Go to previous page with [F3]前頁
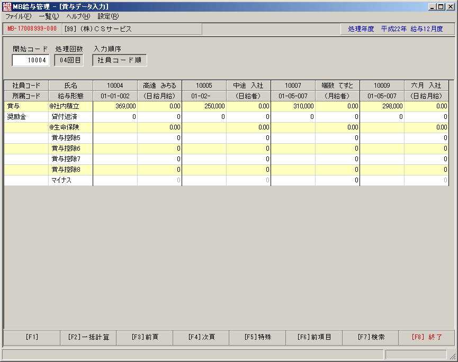This screenshot has width=458, height=362. tap(145, 337)
